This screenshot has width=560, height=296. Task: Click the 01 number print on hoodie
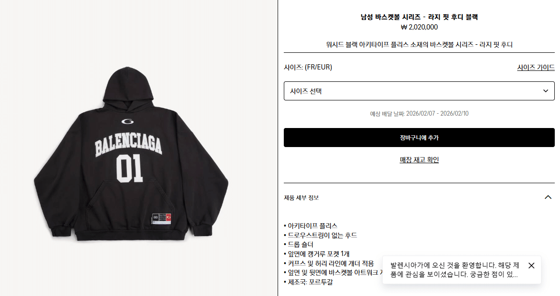click(x=129, y=169)
